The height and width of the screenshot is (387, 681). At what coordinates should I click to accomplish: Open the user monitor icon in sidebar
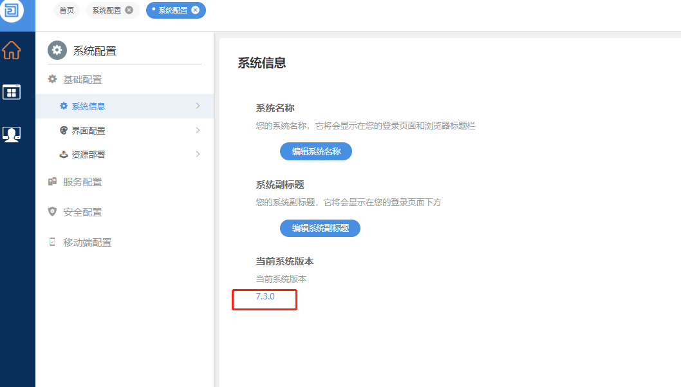tap(12, 134)
